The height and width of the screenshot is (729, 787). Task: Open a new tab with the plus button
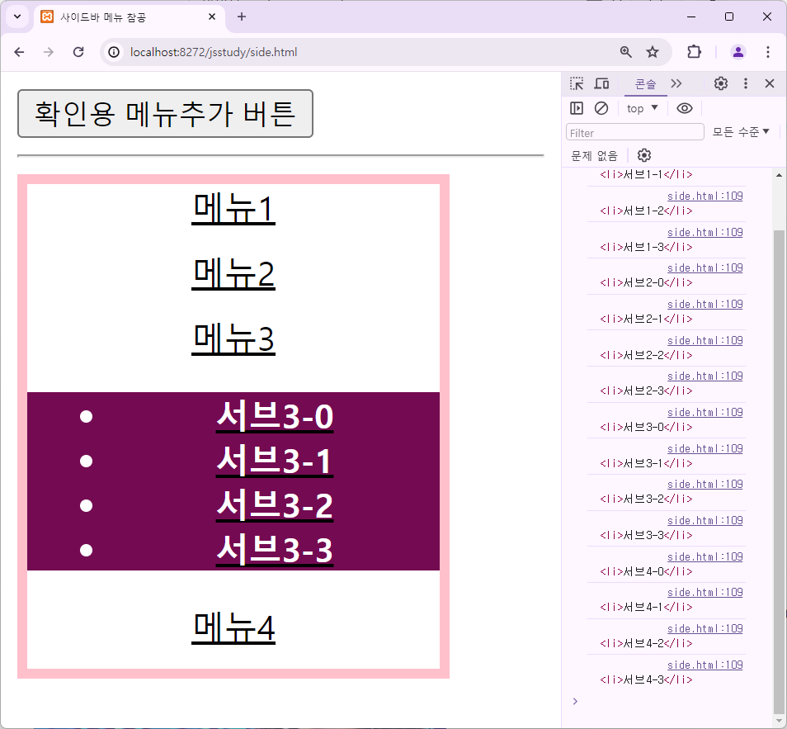tap(242, 17)
